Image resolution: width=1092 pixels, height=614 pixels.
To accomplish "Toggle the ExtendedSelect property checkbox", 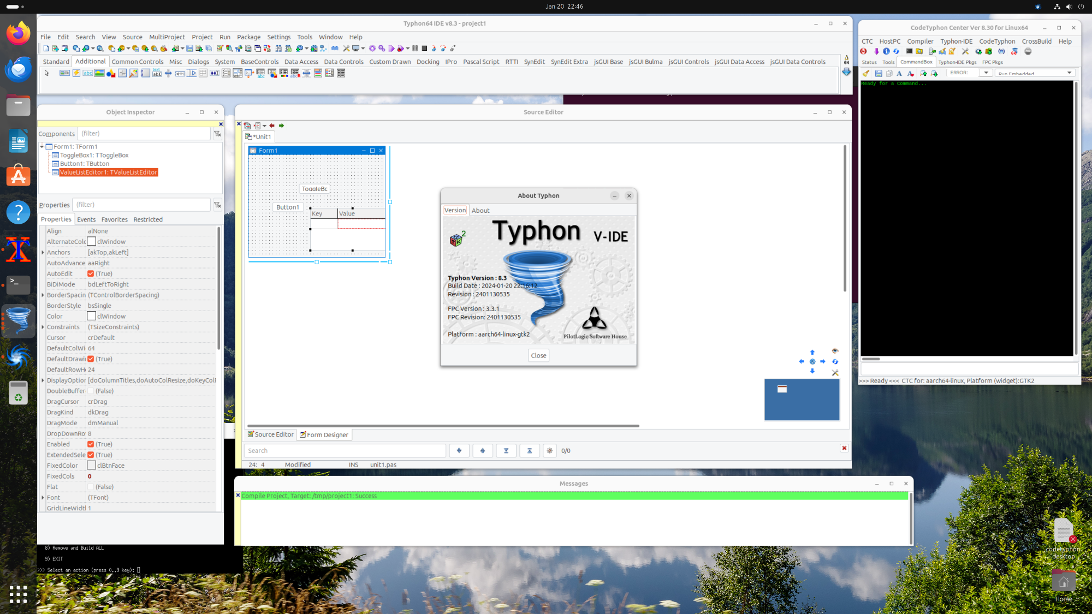I will [91, 455].
